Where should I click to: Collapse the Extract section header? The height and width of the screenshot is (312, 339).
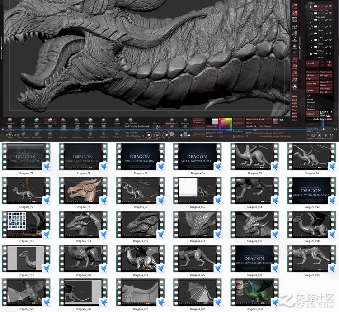[311, 109]
